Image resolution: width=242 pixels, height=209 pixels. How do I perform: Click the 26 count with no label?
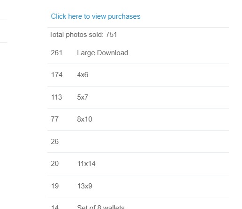(55, 142)
